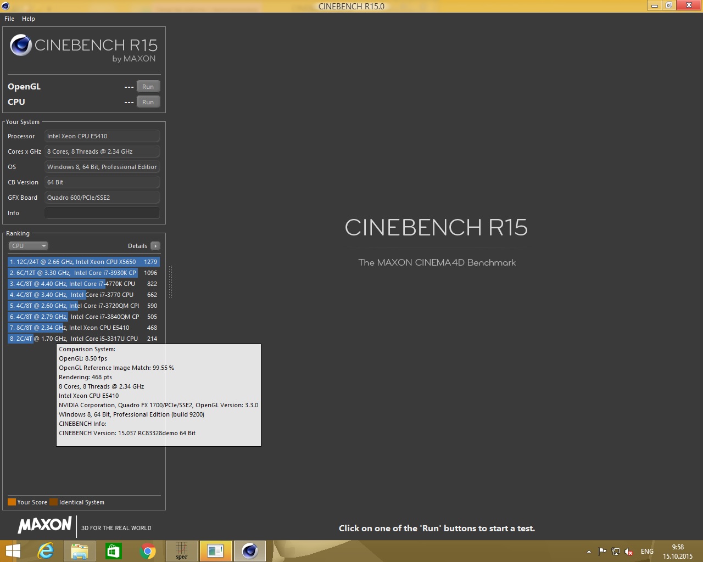This screenshot has height=562, width=703.
Task: Select ranking row Intel Core i7-3720QM
Action: (83, 306)
